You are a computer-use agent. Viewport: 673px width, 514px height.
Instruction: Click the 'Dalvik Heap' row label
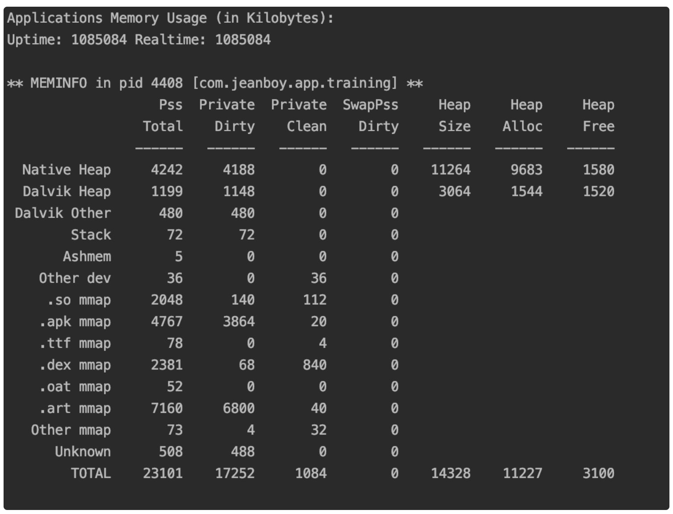[66, 191]
